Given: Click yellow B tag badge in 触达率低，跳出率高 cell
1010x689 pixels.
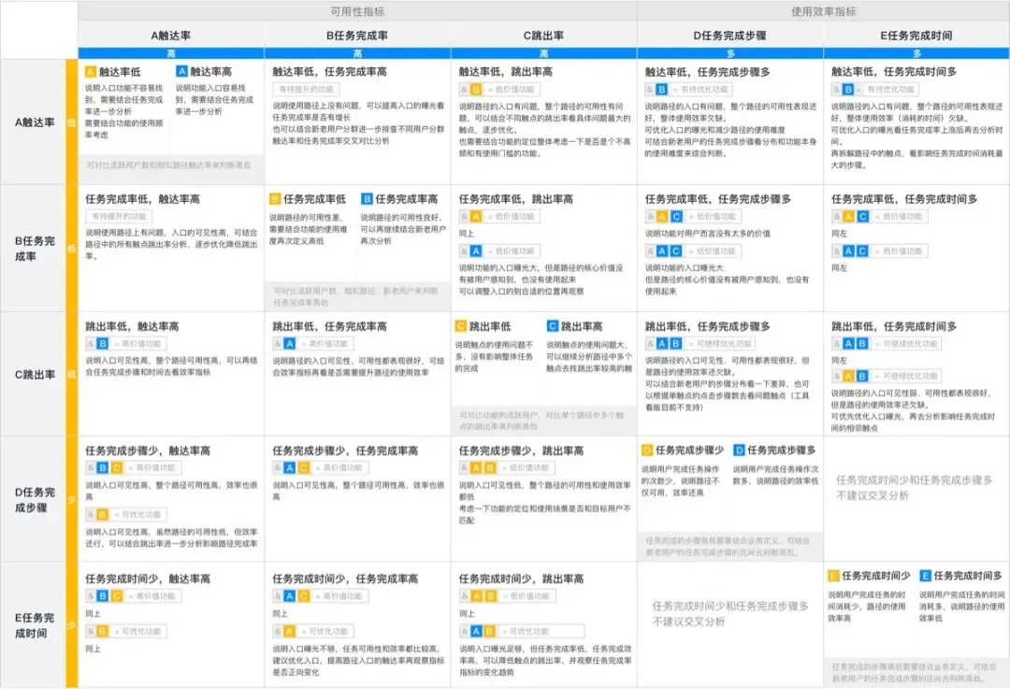Looking at the screenshot, I should point(476,90).
